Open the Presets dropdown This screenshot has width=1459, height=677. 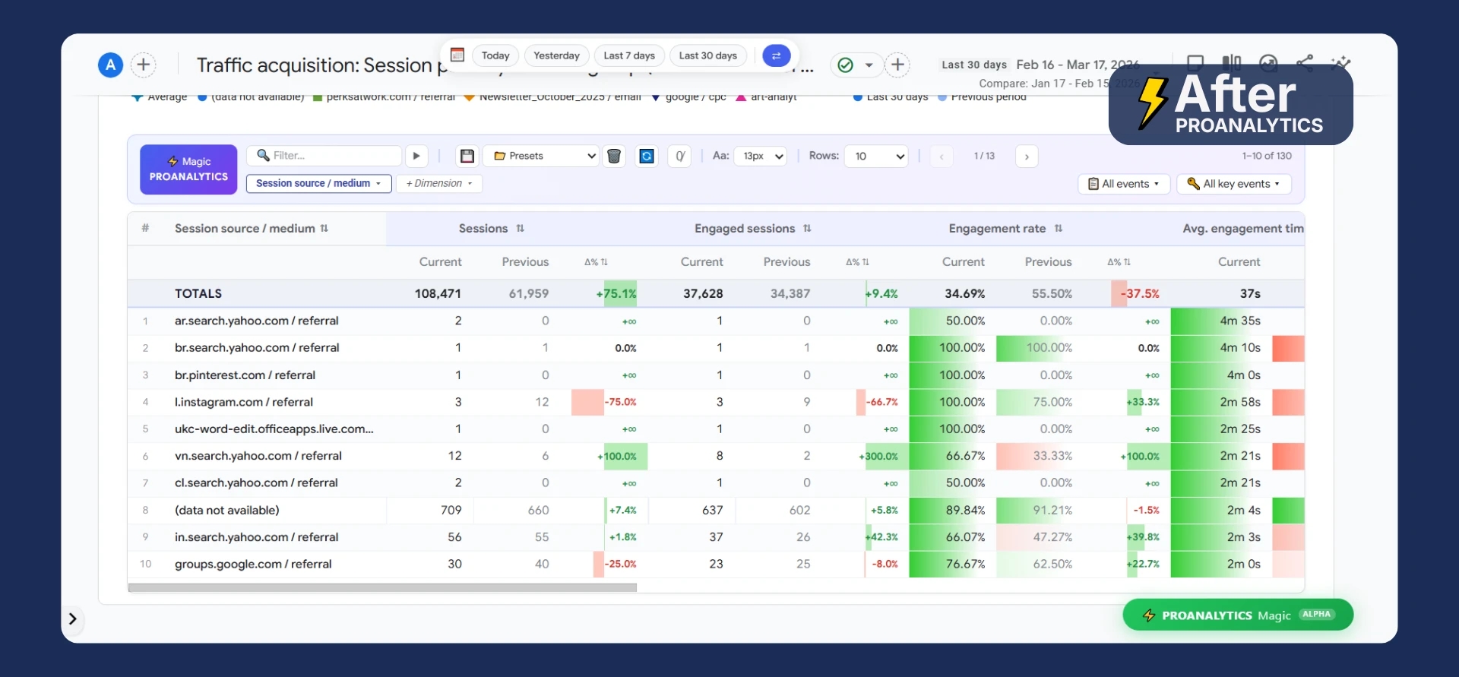pos(541,156)
